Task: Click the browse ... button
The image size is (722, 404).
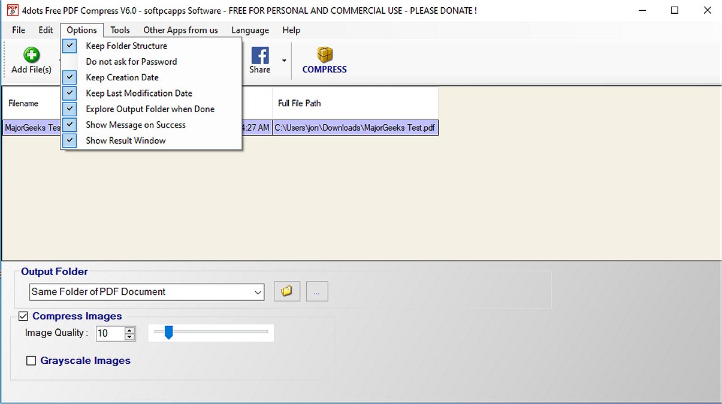Action: click(317, 291)
